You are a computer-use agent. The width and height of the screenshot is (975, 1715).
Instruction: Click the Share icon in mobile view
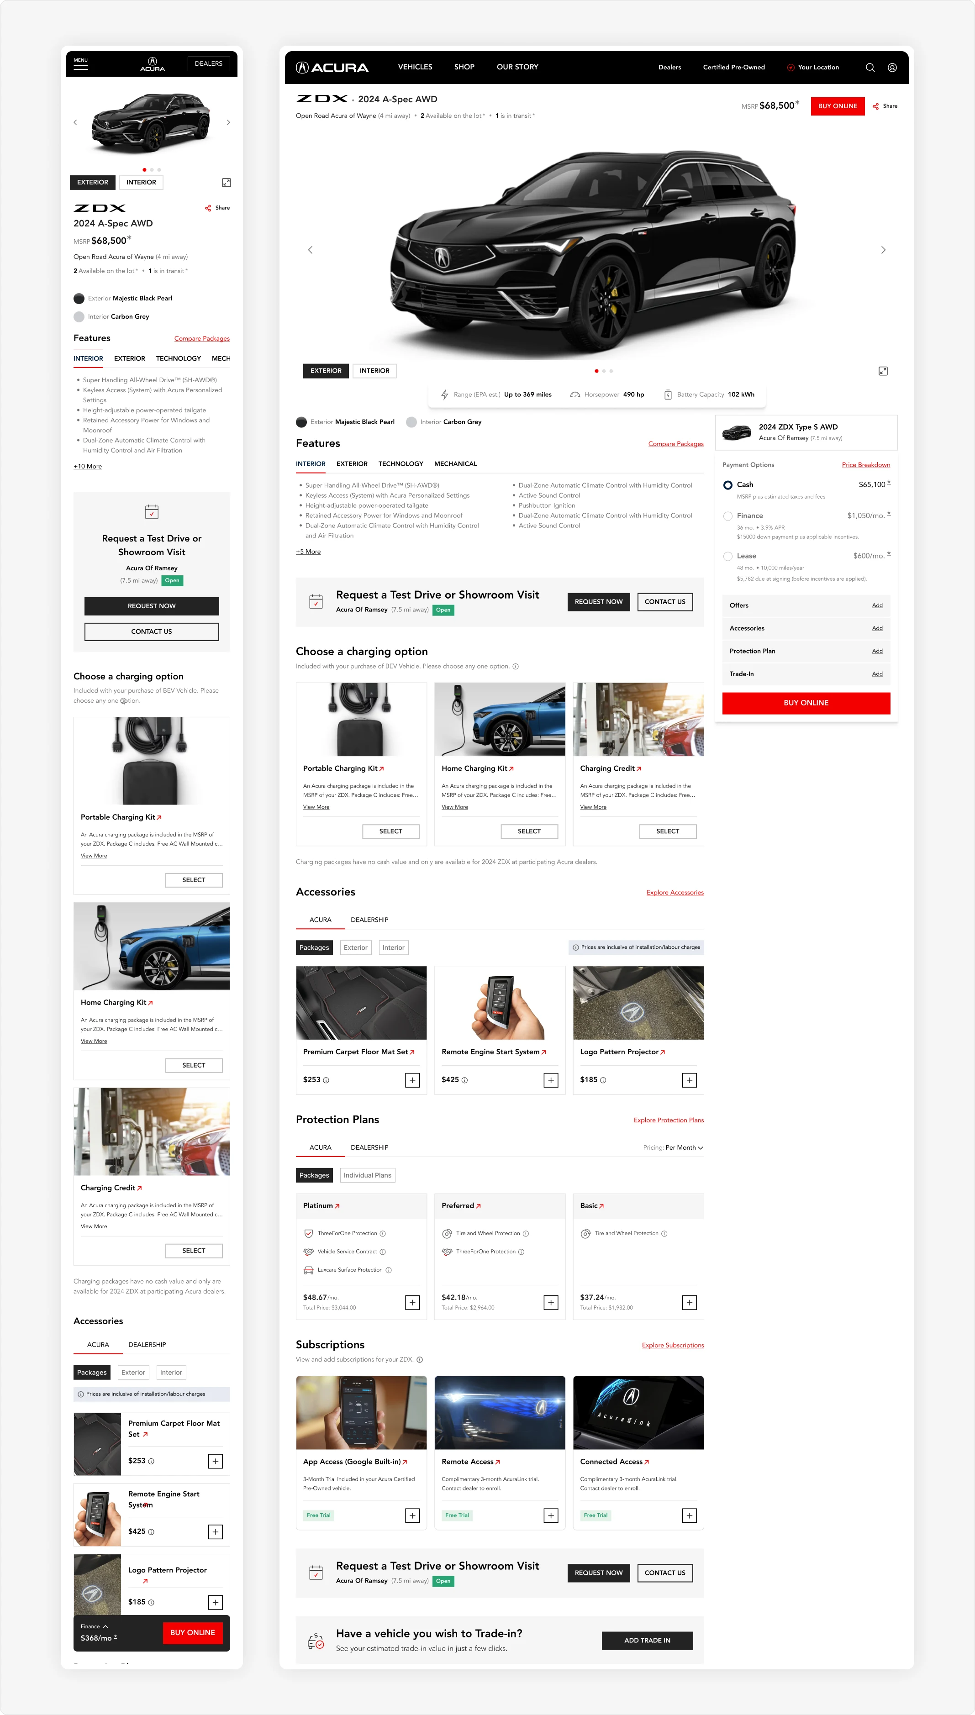coord(208,208)
